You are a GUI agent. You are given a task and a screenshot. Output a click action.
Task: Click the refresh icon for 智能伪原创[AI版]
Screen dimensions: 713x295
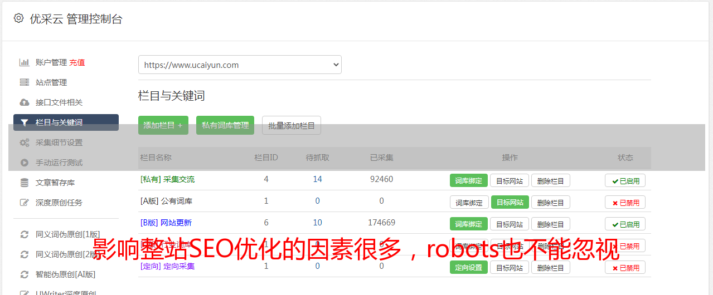pos(24,274)
